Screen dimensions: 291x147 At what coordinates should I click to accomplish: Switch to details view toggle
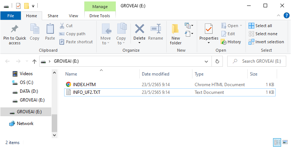277,142
